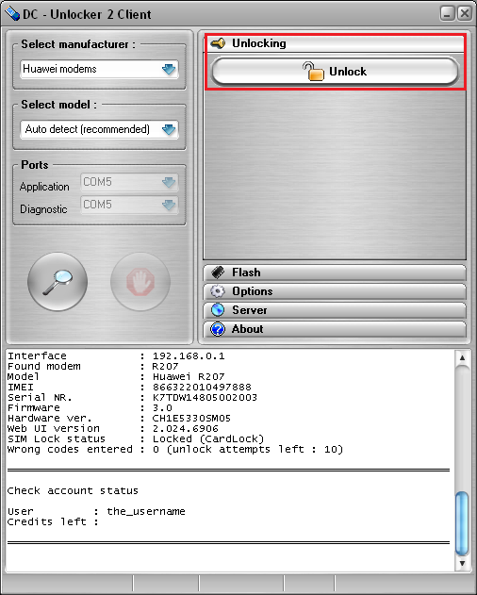The width and height of the screenshot is (477, 595).
Task: Click the red stop hand button
Action: (x=140, y=282)
